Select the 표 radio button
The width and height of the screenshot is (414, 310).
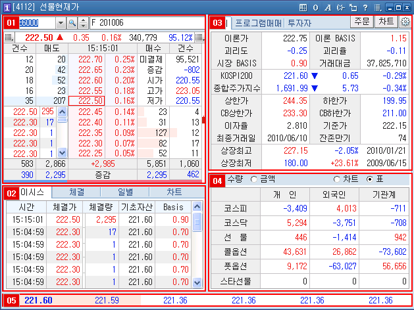(x=369, y=179)
